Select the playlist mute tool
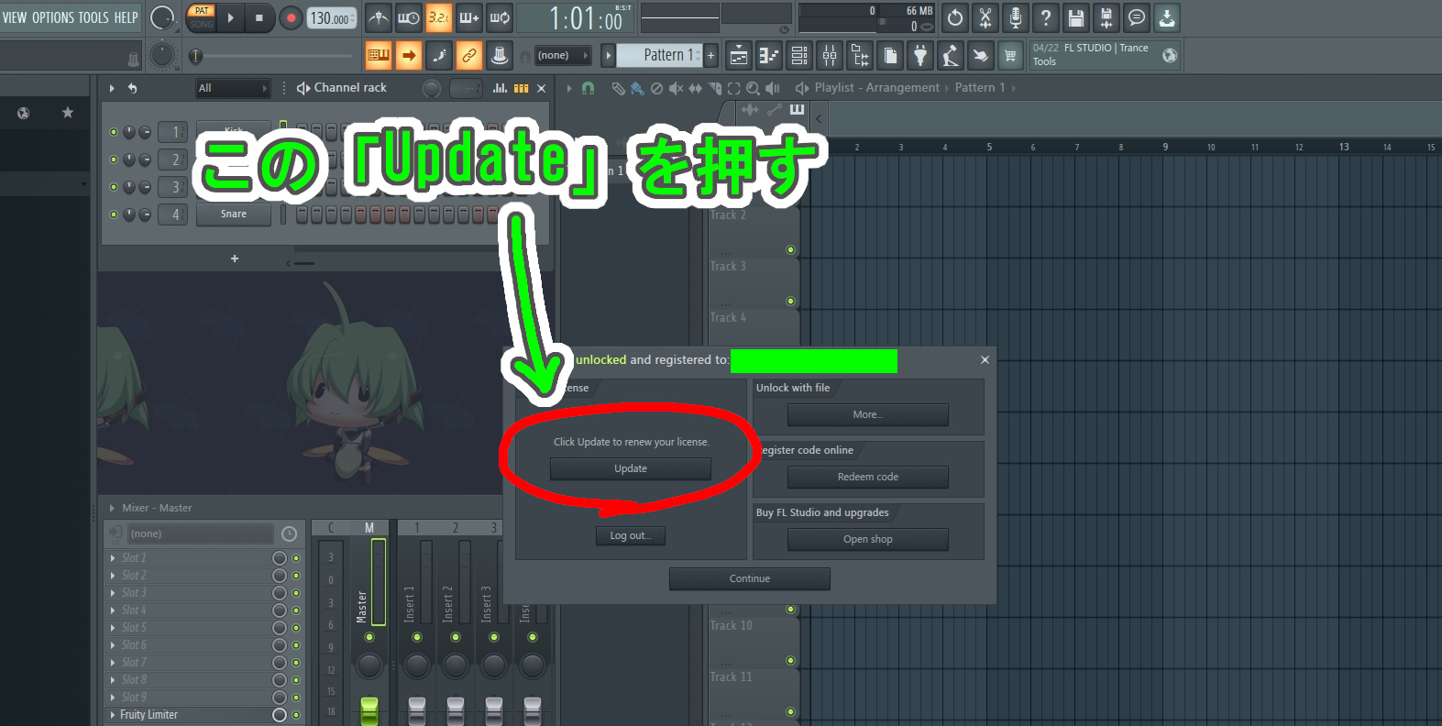Image resolution: width=1442 pixels, height=726 pixels. [x=676, y=88]
